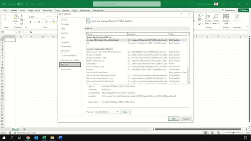Switch to the Formulas ribbon tab
The image size is (251, 141).
pyautogui.click(x=47, y=11)
